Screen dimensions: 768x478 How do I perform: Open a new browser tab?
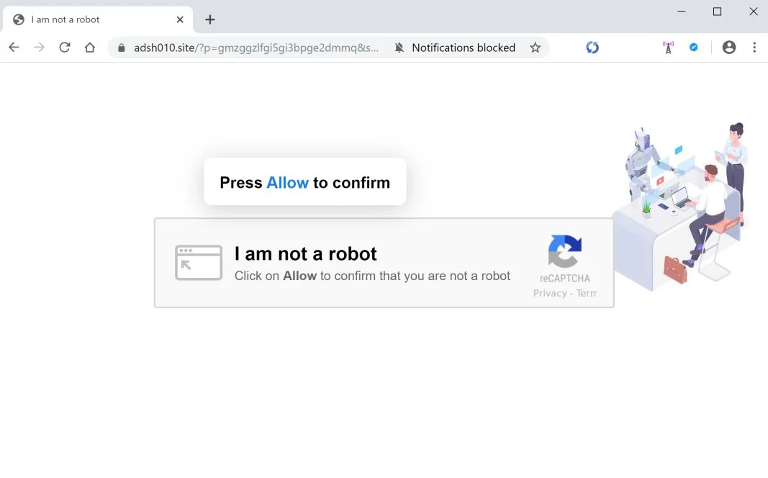210,19
